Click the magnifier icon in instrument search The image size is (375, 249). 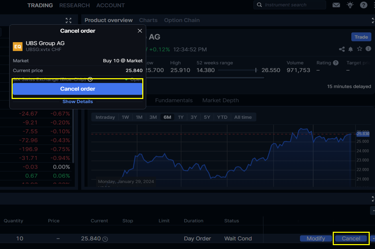coord(259,5)
